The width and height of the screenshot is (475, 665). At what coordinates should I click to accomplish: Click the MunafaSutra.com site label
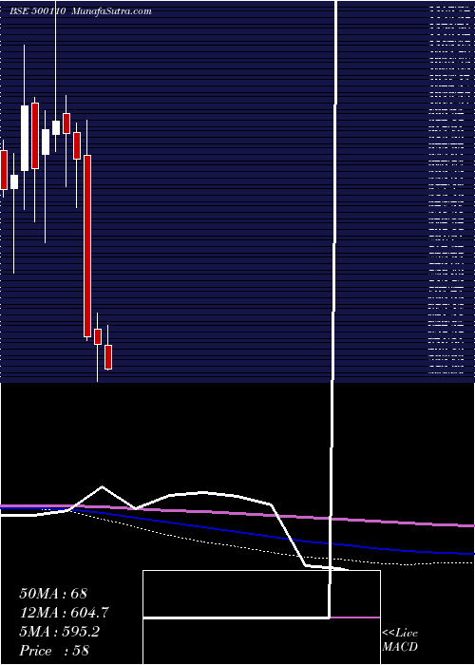tap(111, 11)
